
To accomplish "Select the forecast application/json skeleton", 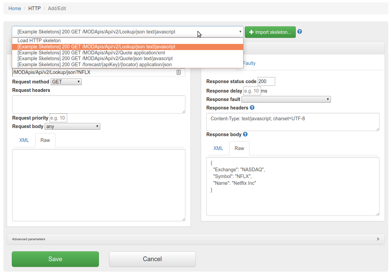I will pos(95,65).
